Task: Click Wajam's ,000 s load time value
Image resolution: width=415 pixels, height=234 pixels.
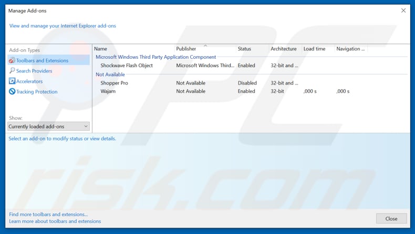Action: (x=310, y=91)
